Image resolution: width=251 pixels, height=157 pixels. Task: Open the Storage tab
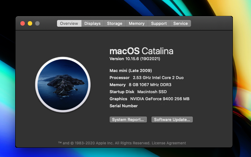pos(115,23)
